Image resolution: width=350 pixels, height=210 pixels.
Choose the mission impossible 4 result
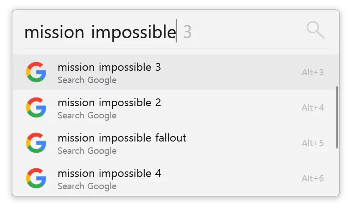click(x=174, y=178)
